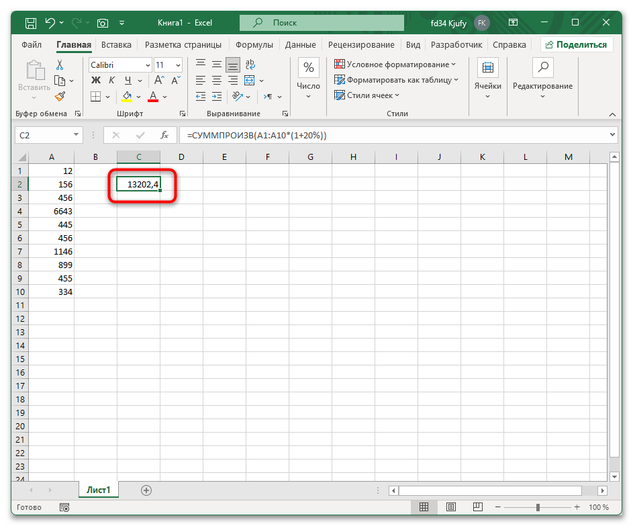The image size is (633, 526).
Task: Open Стили ячеек menu
Action: click(367, 95)
